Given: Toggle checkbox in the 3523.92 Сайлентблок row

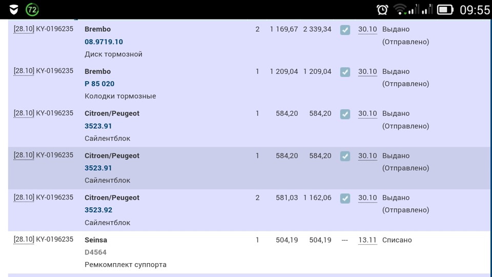Looking at the screenshot, I should coord(345,198).
